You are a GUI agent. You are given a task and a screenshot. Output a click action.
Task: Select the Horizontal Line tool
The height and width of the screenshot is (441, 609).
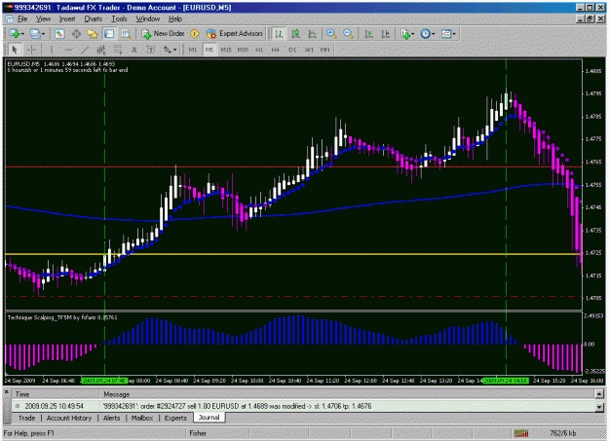tap(68, 50)
